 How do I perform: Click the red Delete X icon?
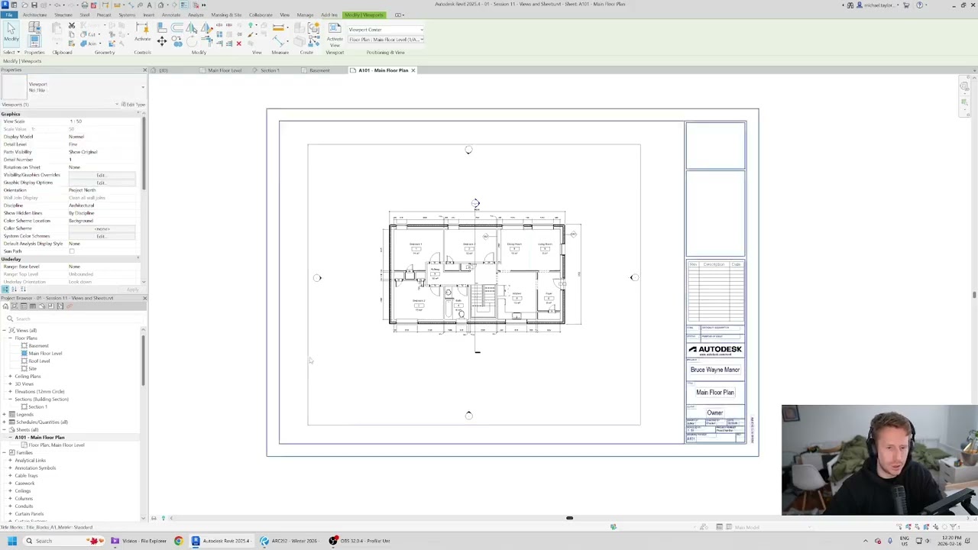coord(238,43)
